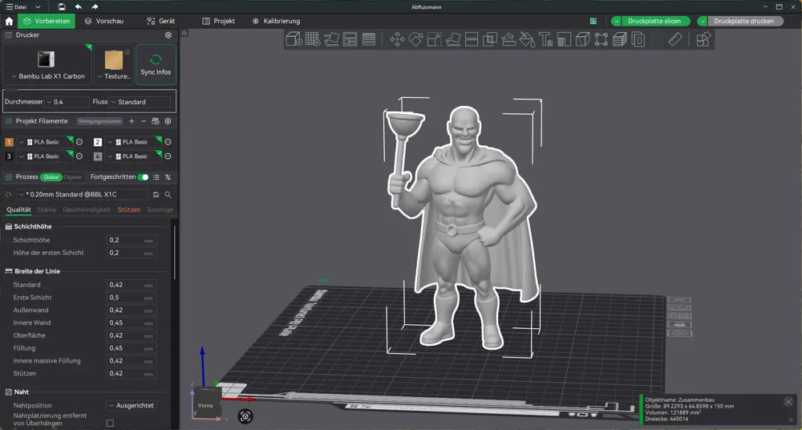Expand the 0.20mm Standard @BBL X1C preset dropdown
This screenshot has height=430, width=802.
(82, 194)
